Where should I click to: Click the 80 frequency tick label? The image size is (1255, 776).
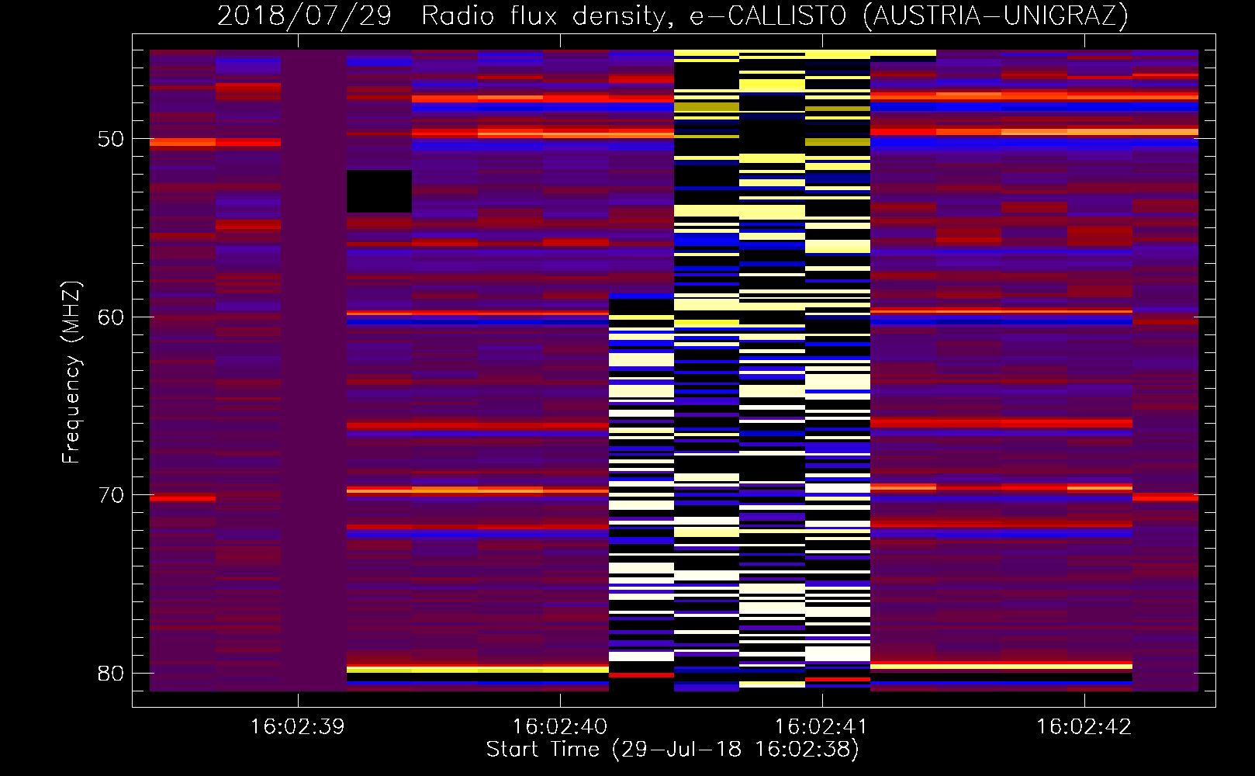click(111, 673)
